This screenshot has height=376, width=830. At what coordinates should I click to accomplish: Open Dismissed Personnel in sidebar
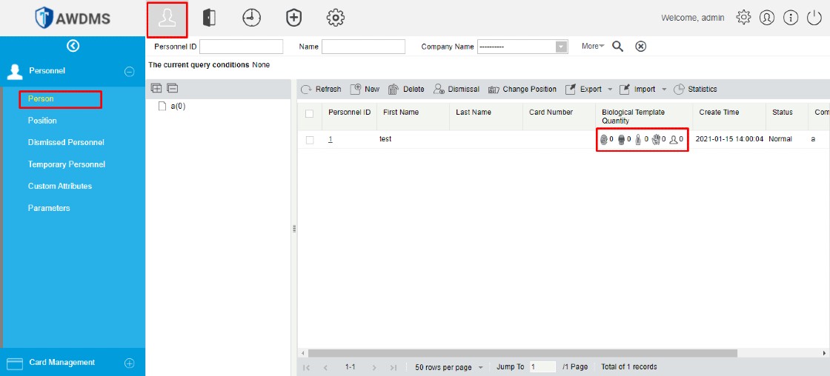click(66, 143)
